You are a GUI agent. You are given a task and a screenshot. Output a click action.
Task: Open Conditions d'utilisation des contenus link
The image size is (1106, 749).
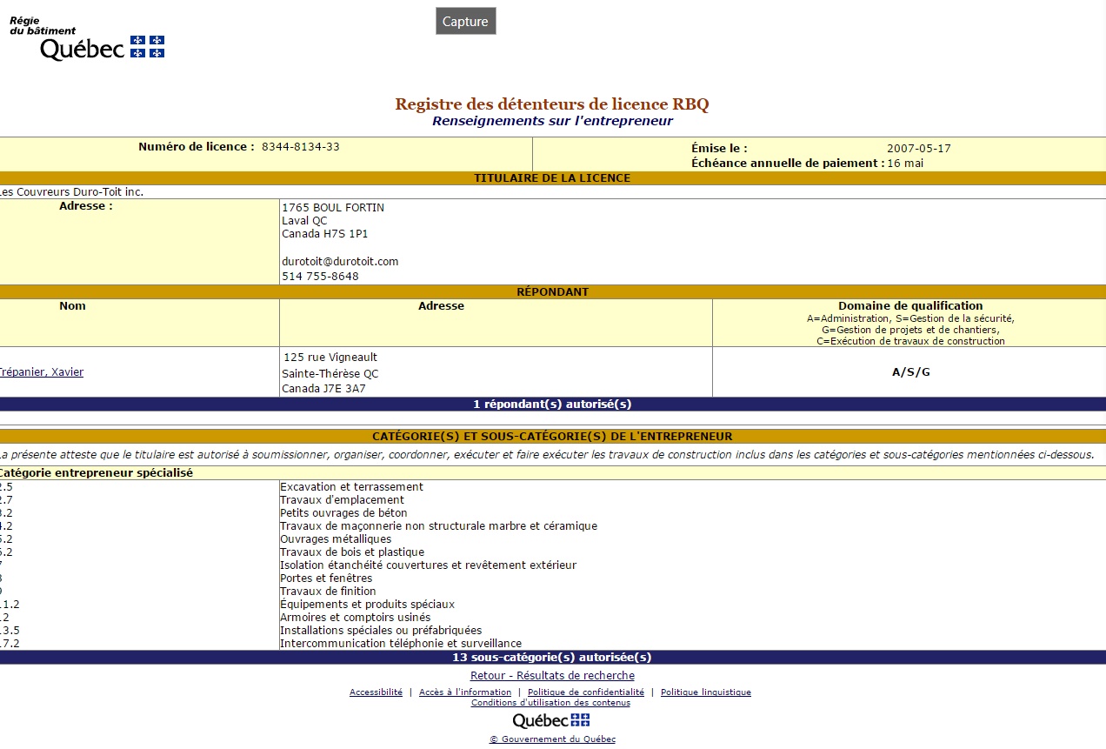click(550, 703)
